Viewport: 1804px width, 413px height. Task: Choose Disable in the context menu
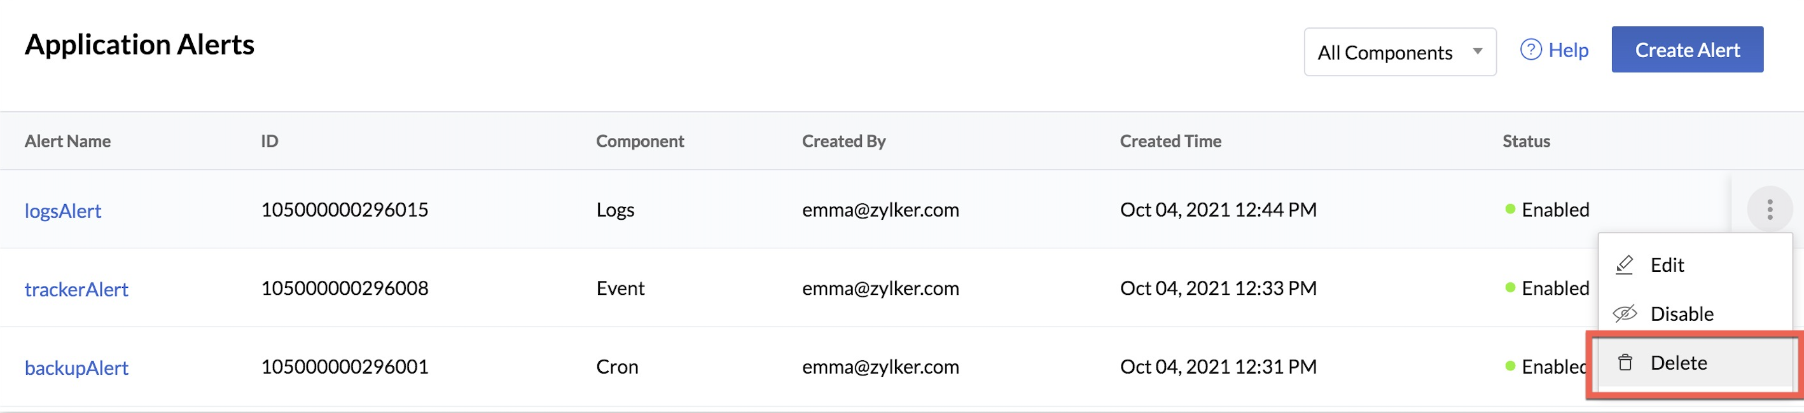[x=1681, y=314]
